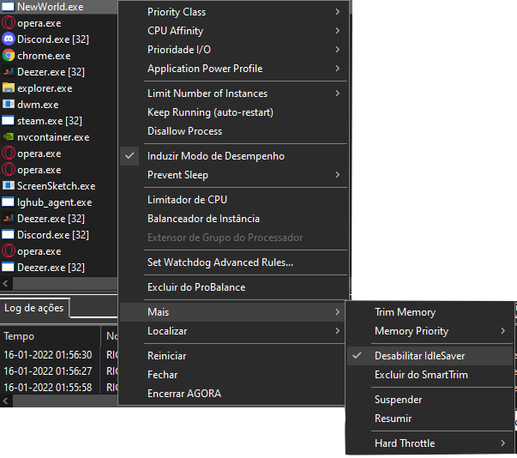The height and width of the screenshot is (458, 517).
Task: Select the ScreenSketch.exe process row
Action: point(58,186)
